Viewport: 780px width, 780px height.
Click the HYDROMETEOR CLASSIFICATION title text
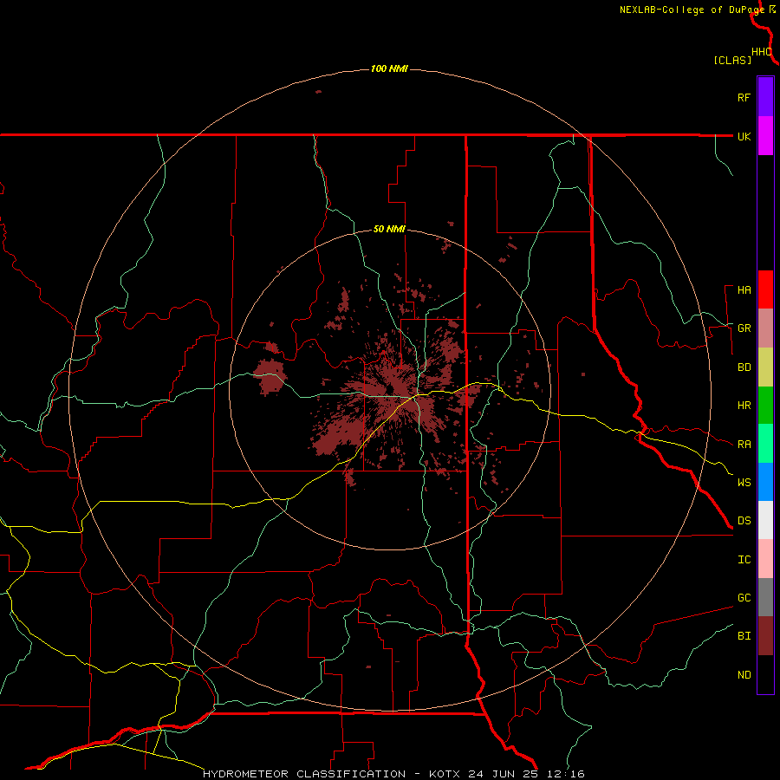[x=304, y=774]
